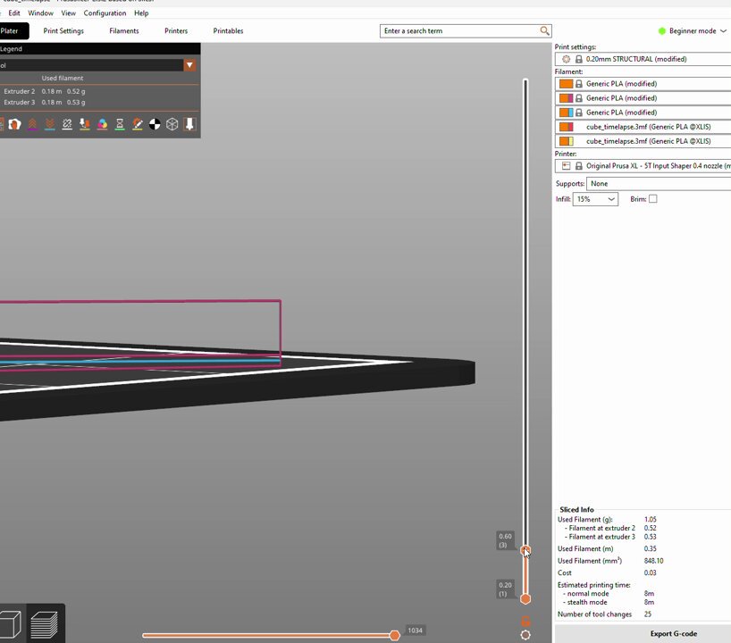Open print settings 0.20mm STRUCTURAL preset dropdown
This screenshot has height=643, width=731.
coord(643,59)
